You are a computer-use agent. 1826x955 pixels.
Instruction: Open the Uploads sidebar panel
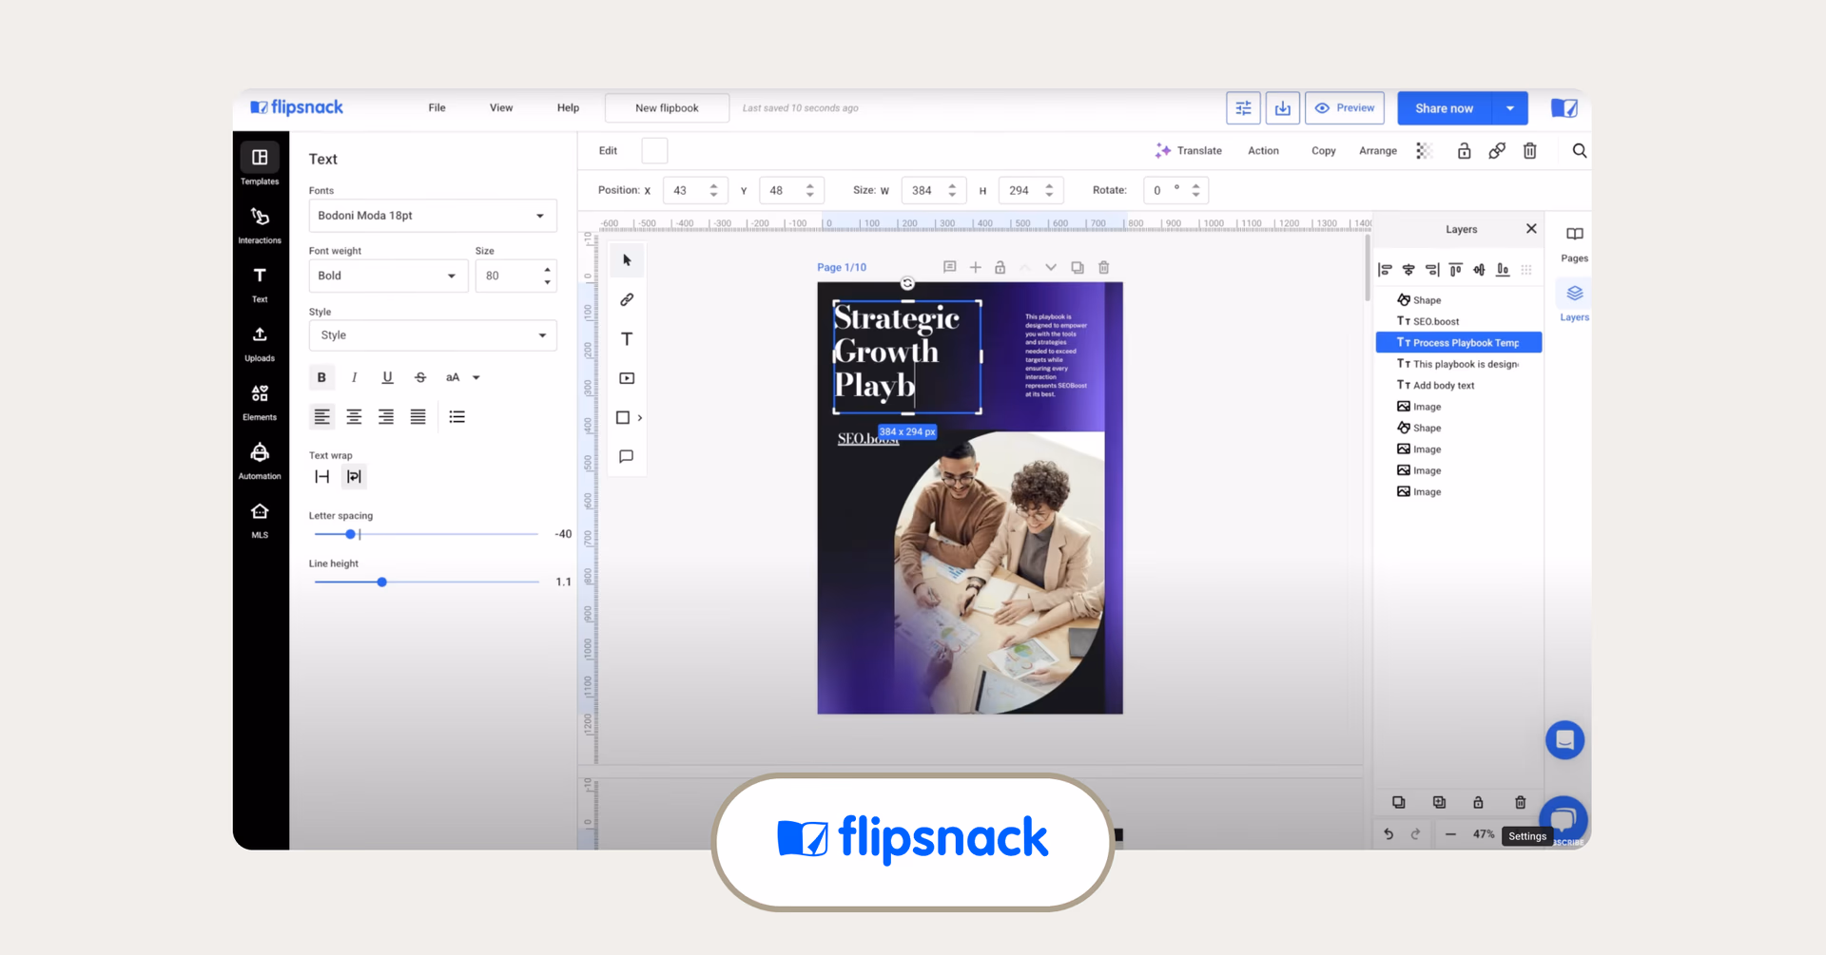click(260, 343)
